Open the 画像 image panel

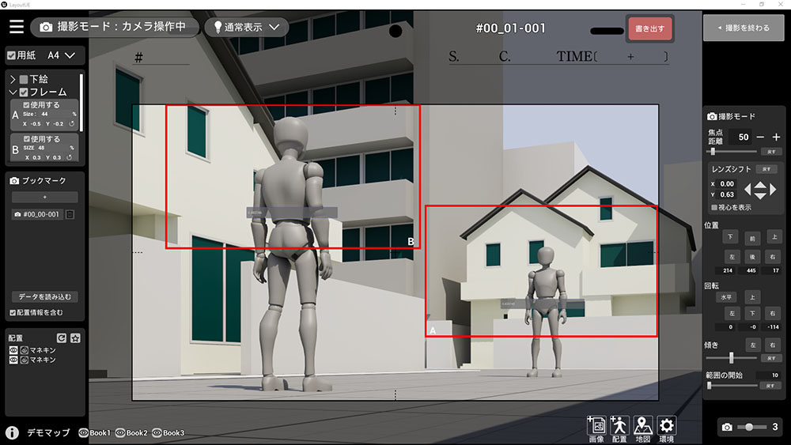[596, 428]
